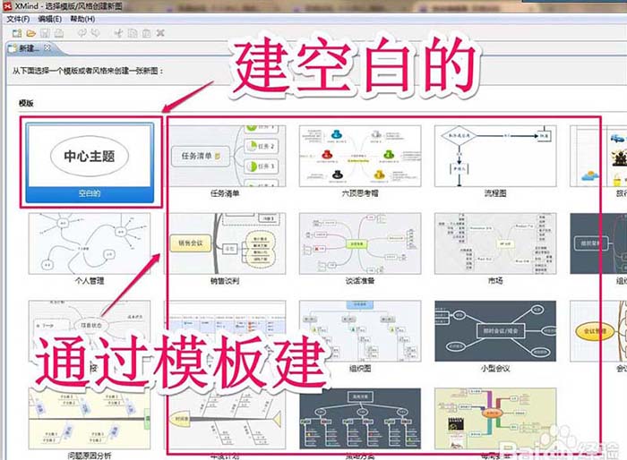Choose the 市场 template thumbnail

495,243
